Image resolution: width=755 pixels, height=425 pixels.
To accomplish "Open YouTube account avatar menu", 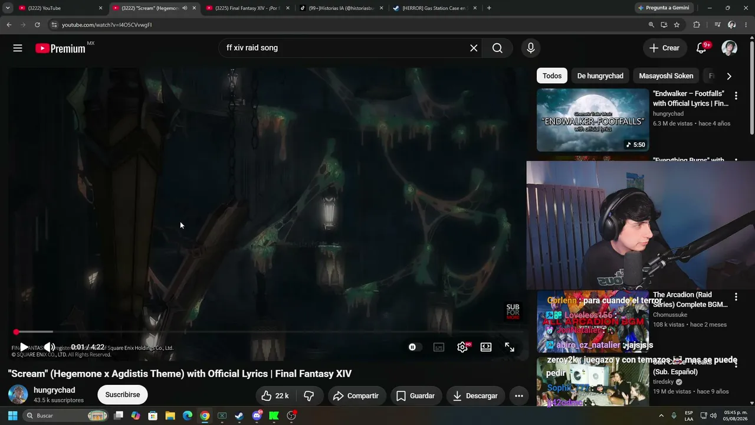I will click(x=730, y=48).
